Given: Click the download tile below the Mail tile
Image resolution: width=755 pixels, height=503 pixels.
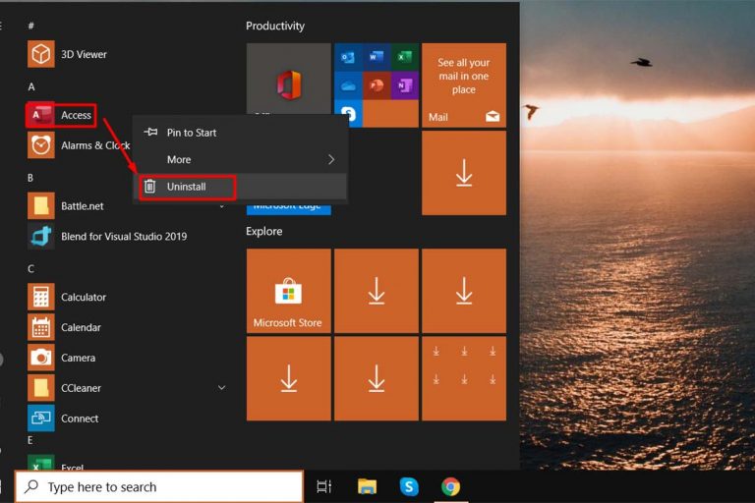Looking at the screenshot, I should click(464, 173).
